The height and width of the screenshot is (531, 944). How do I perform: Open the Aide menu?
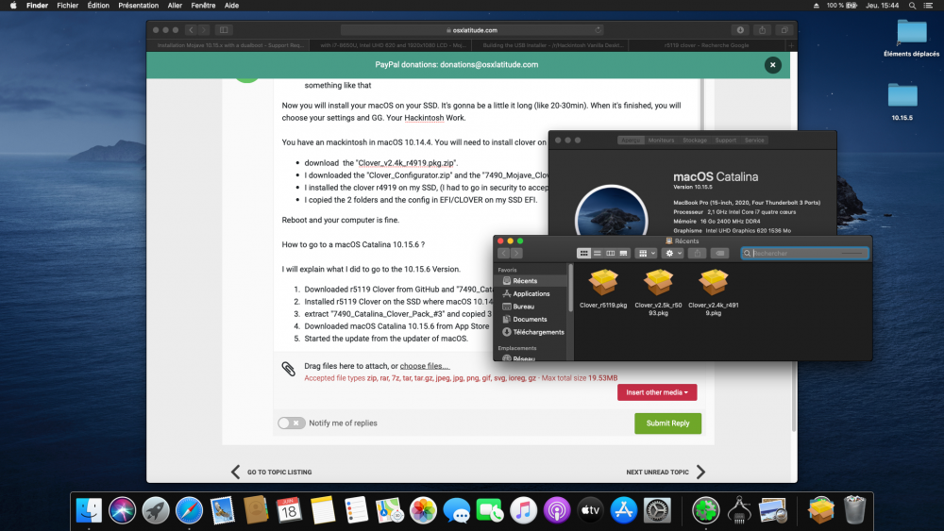coord(232,6)
